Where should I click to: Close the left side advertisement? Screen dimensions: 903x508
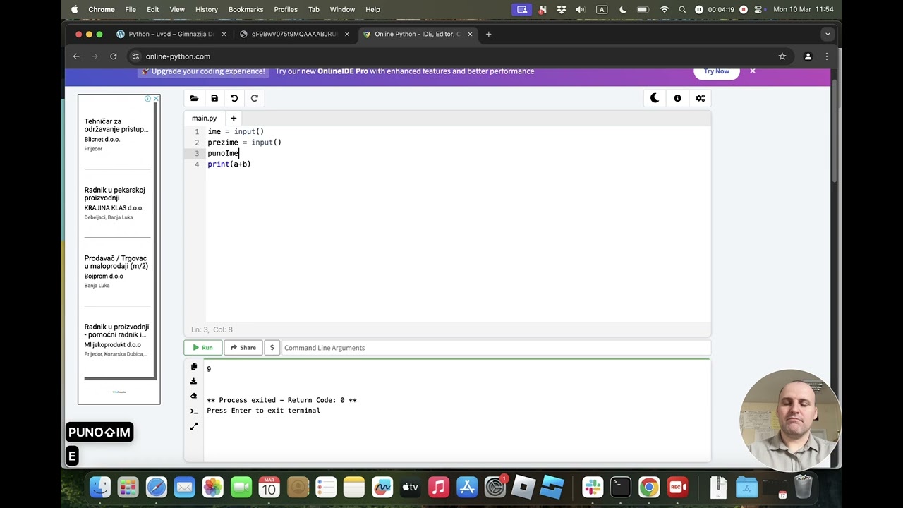point(156,99)
